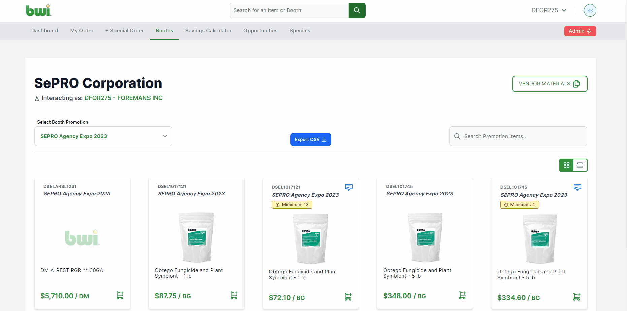Click the BWI logo in header
The height and width of the screenshot is (311, 627).
38,10
